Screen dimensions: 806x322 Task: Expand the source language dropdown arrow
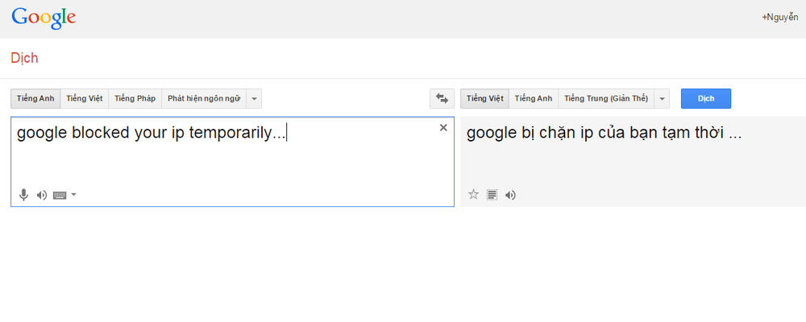pyautogui.click(x=254, y=98)
